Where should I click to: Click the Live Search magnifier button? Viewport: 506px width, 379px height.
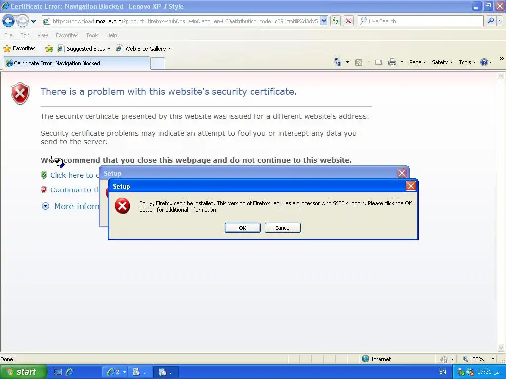(491, 21)
